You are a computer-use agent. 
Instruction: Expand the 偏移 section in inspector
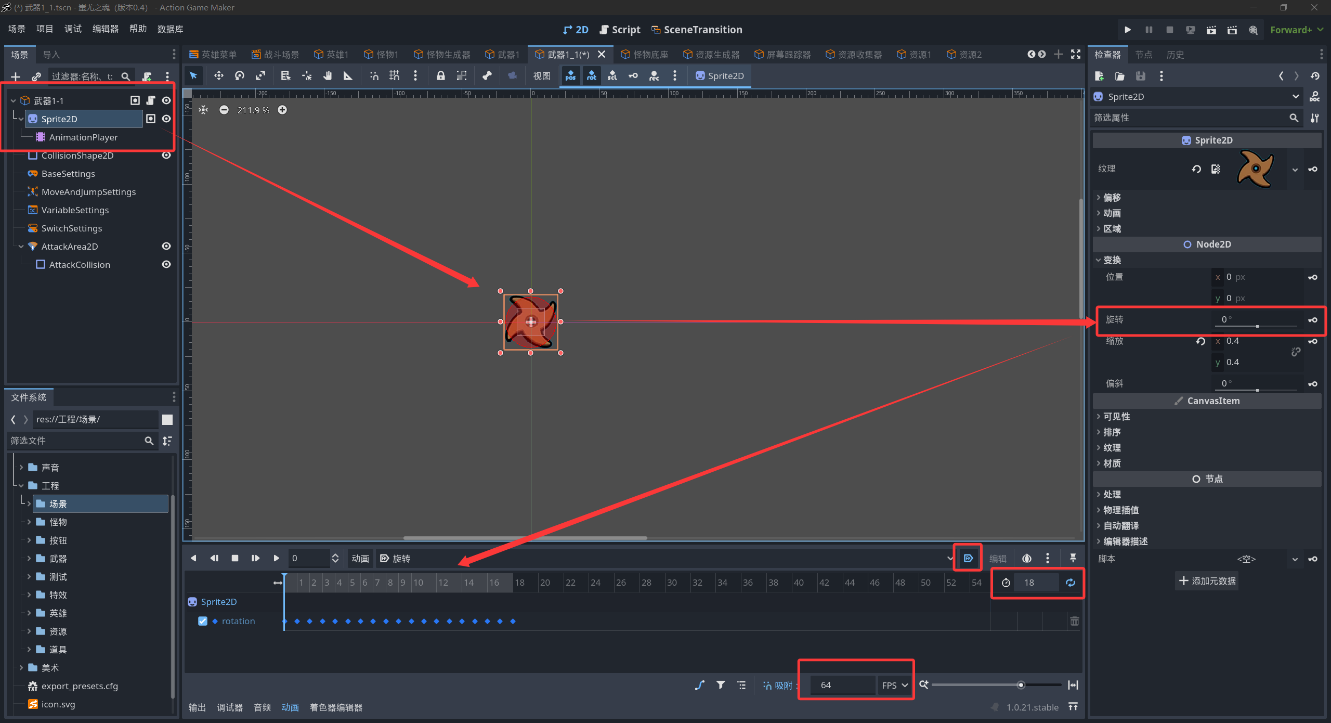point(1112,197)
